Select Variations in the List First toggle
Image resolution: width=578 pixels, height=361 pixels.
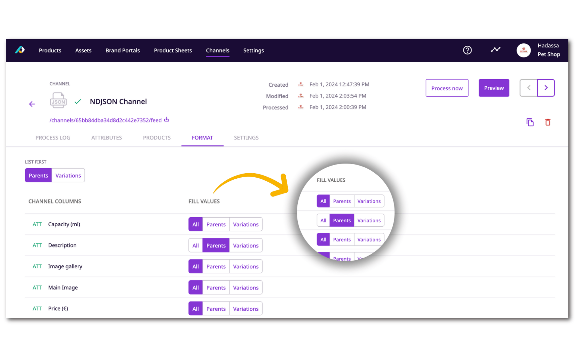coord(68,175)
